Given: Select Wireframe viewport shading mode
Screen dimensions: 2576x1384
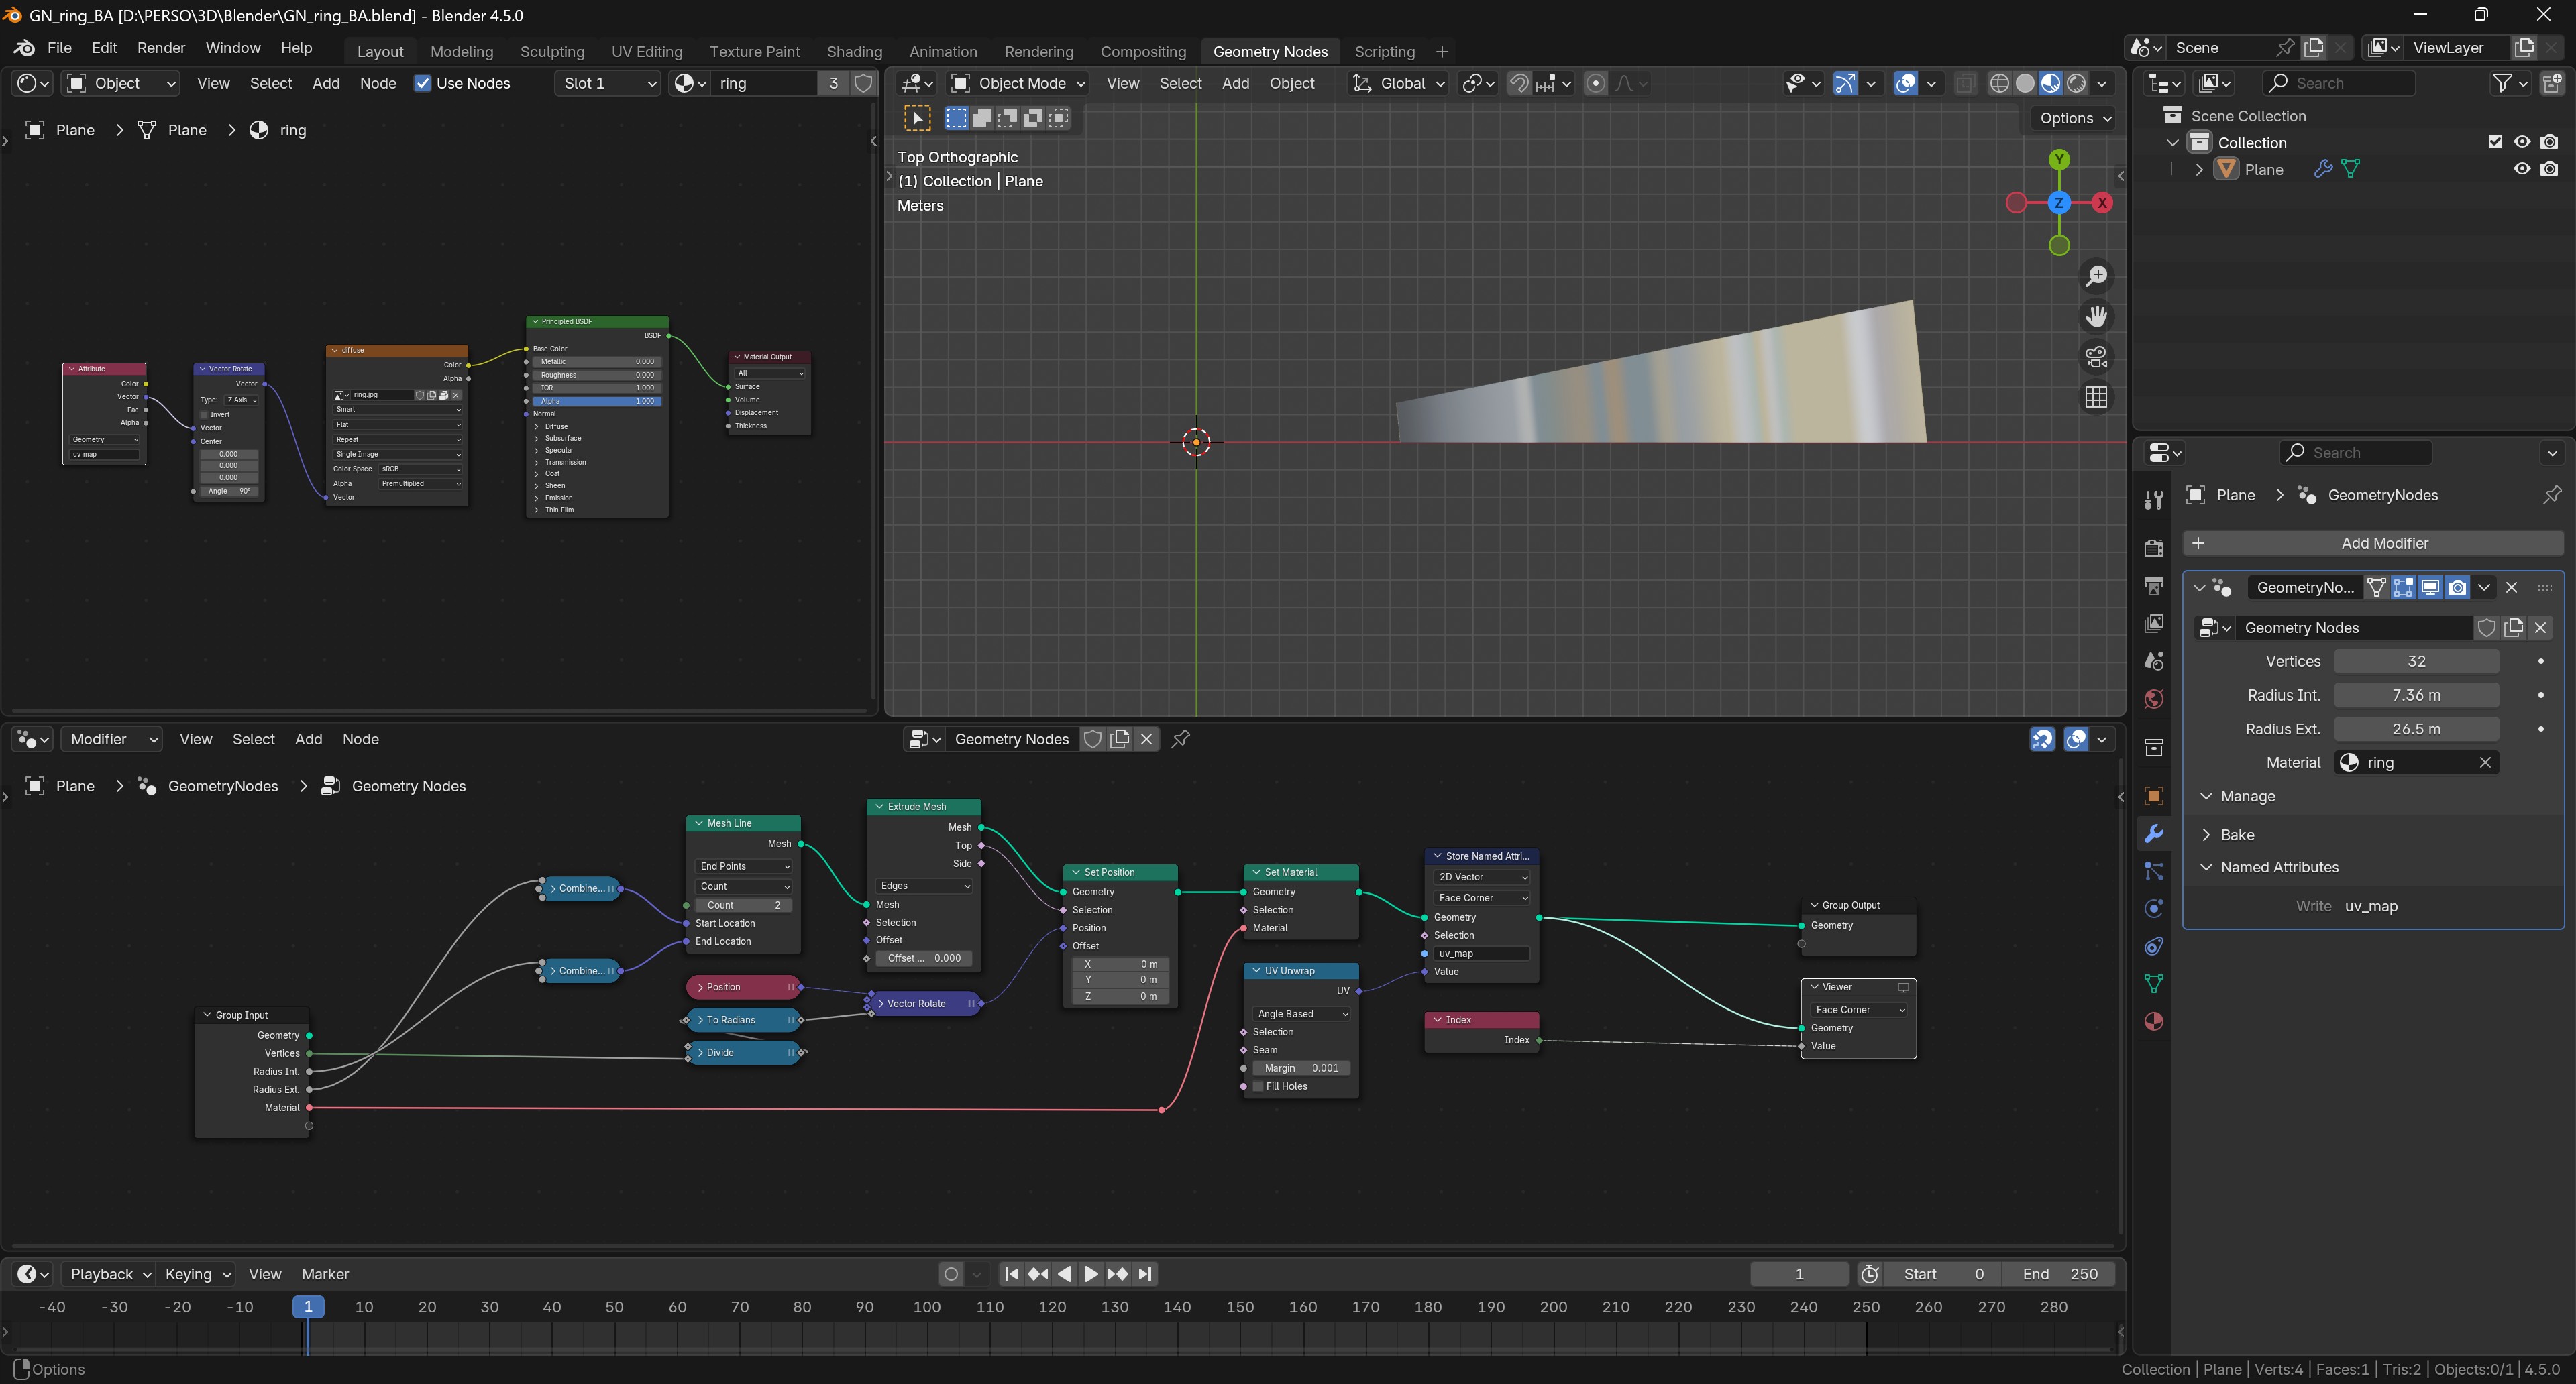Looking at the screenshot, I should 1999,83.
